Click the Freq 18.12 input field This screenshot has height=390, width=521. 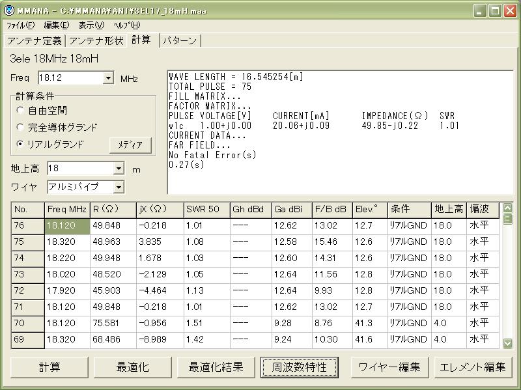click(x=70, y=78)
